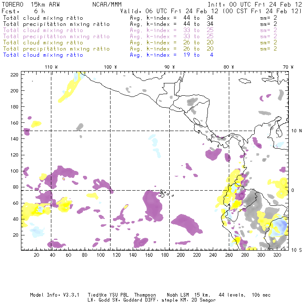Click the 'Fcst: 6 h' forecast label
This screenshot has height=304, width=304.
click(23, 11)
